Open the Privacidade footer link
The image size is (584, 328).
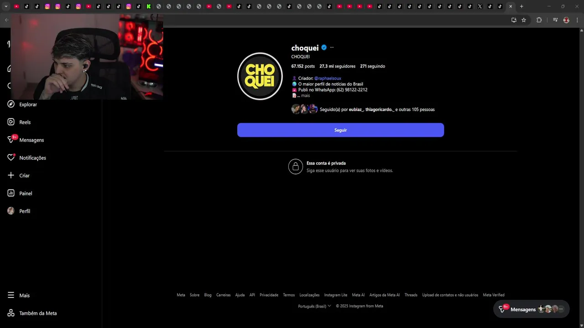tap(269, 295)
